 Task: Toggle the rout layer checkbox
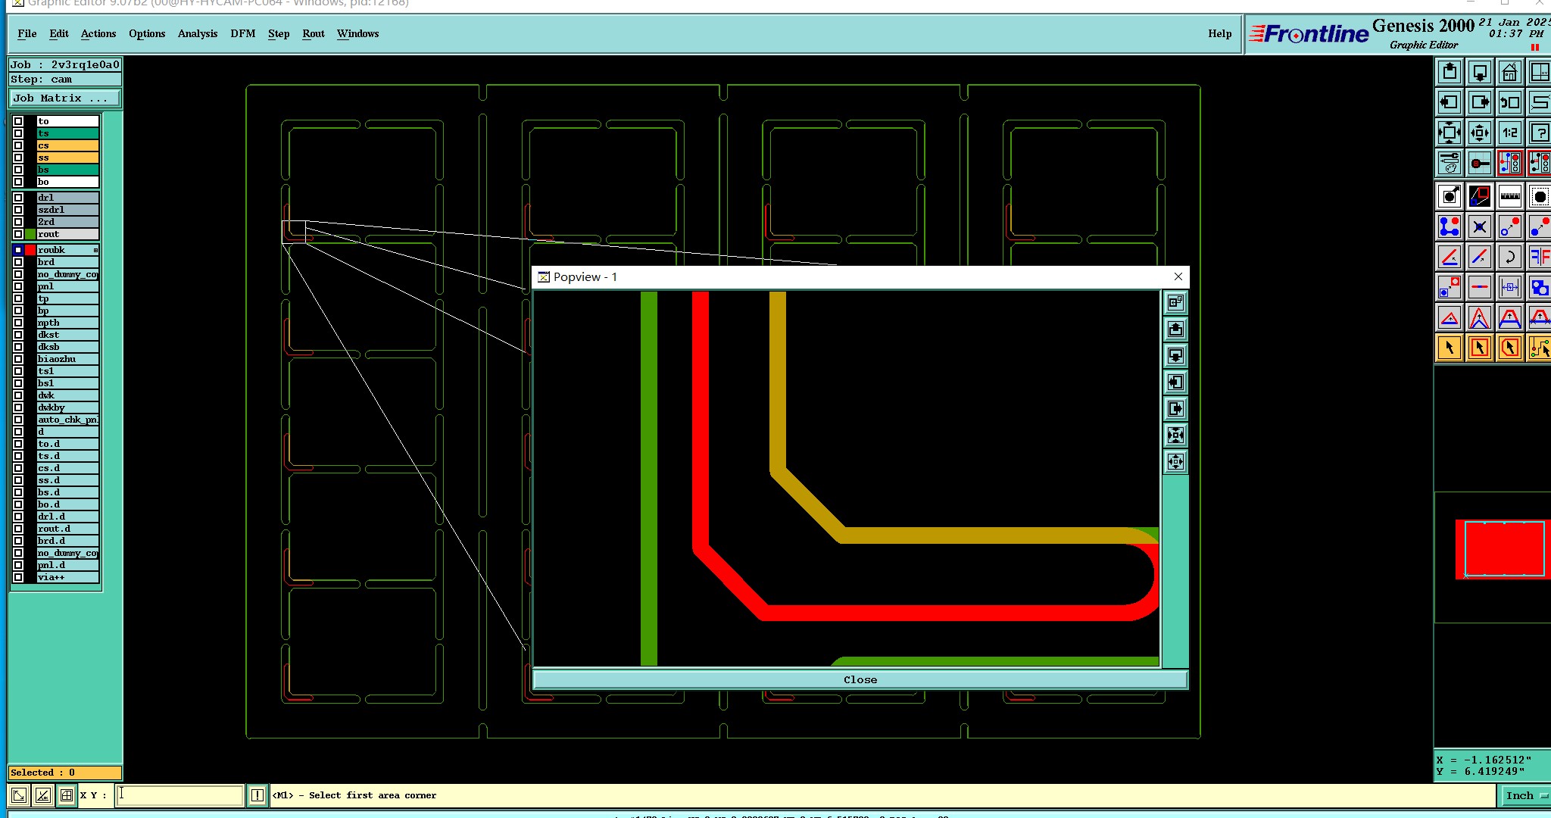click(18, 234)
